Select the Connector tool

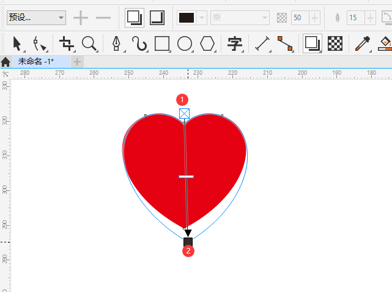coord(285,44)
